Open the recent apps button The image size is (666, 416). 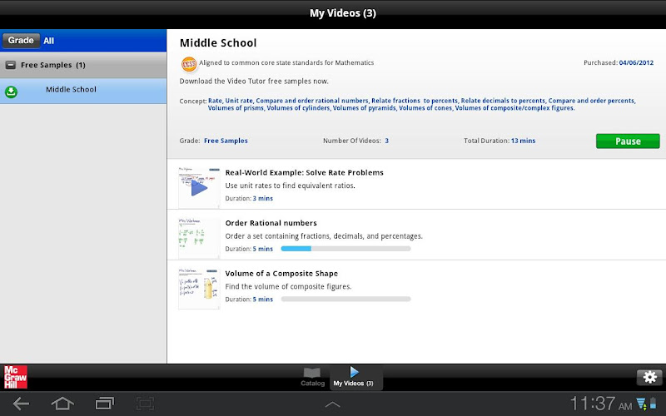click(x=105, y=404)
